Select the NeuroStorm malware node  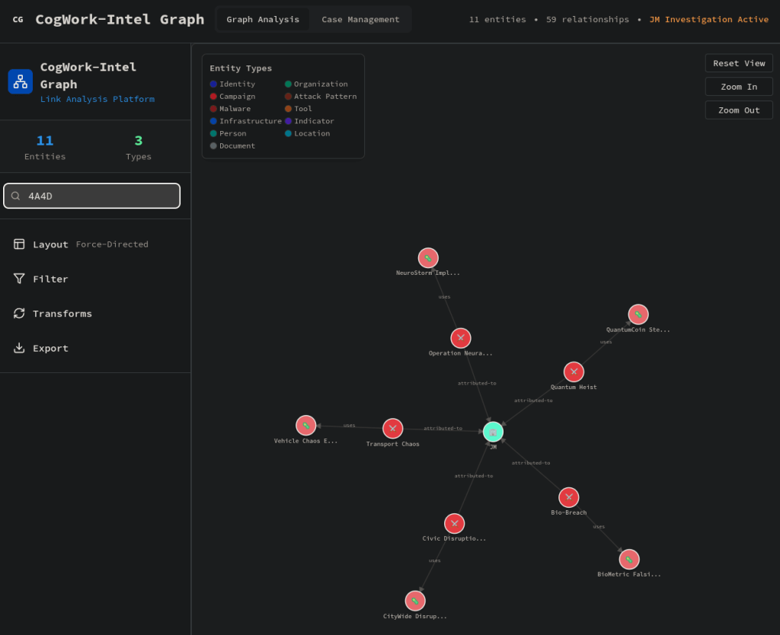428,258
